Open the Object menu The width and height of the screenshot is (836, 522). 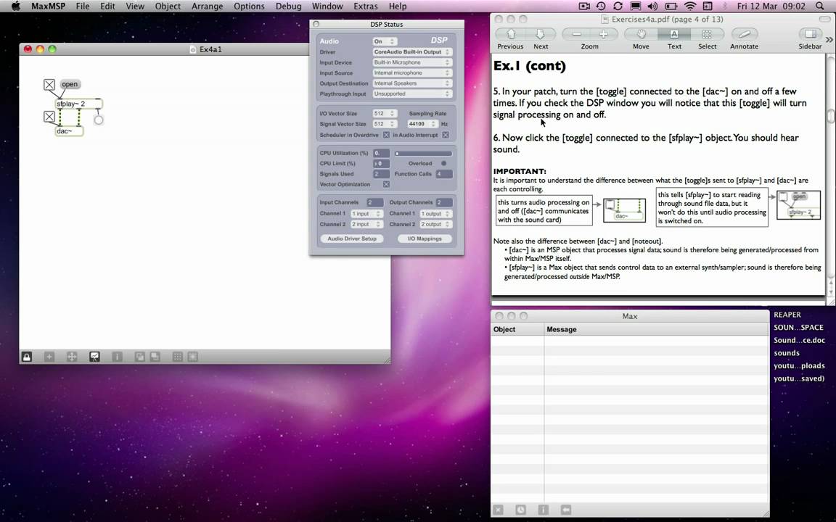point(168,6)
